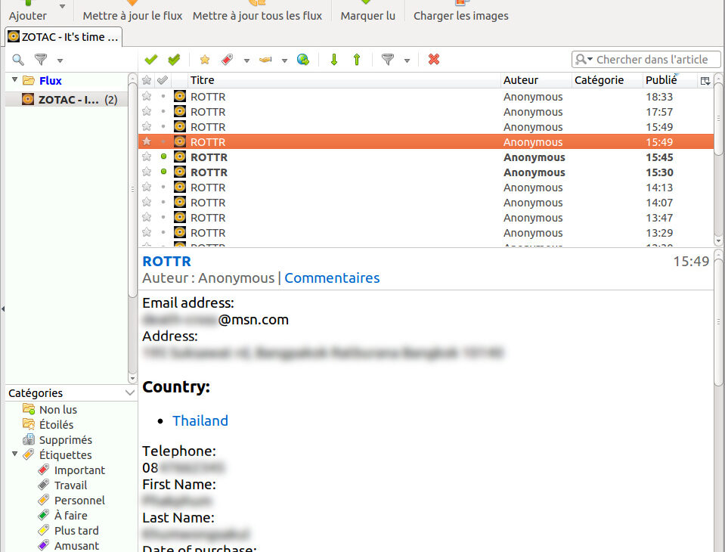Open the news filter dropdown arrow
Image resolution: width=725 pixels, height=552 pixels.
[x=407, y=60]
